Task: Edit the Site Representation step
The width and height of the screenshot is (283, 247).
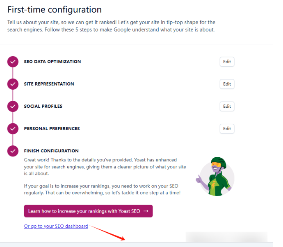Action: click(227, 84)
